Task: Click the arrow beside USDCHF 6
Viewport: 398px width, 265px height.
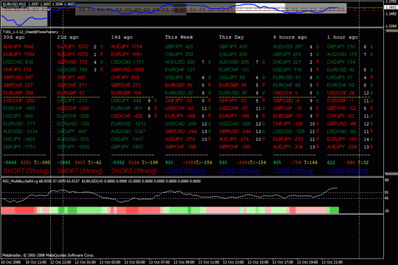Action: tap(317, 93)
